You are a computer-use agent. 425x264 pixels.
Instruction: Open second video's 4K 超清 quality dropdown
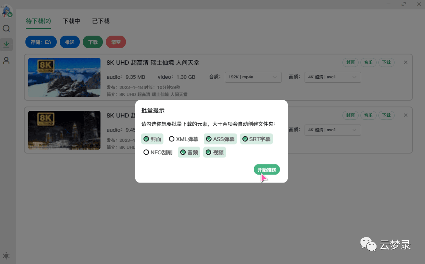click(x=332, y=130)
